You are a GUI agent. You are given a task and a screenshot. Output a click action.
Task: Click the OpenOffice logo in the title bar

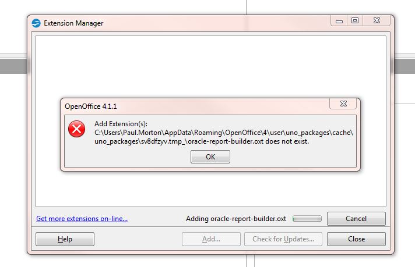36,23
